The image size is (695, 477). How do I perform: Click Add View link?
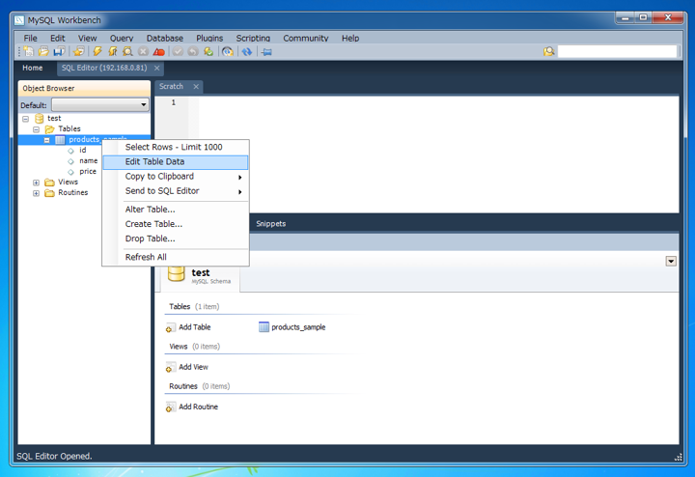pyautogui.click(x=193, y=367)
